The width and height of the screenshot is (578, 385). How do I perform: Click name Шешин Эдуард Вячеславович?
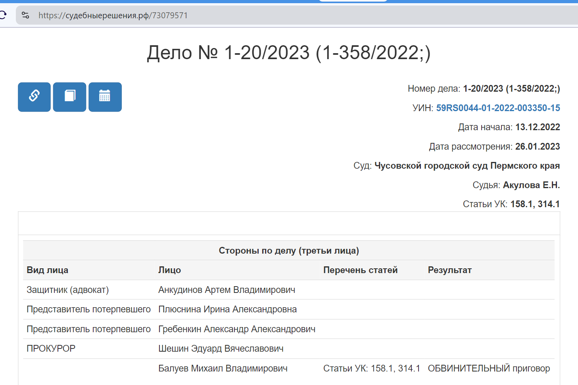(221, 348)
